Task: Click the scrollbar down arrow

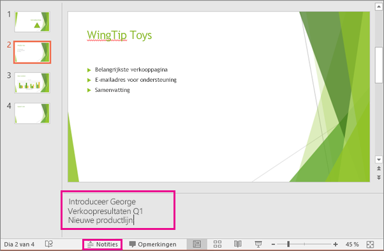Action: (x=379, y=160)
